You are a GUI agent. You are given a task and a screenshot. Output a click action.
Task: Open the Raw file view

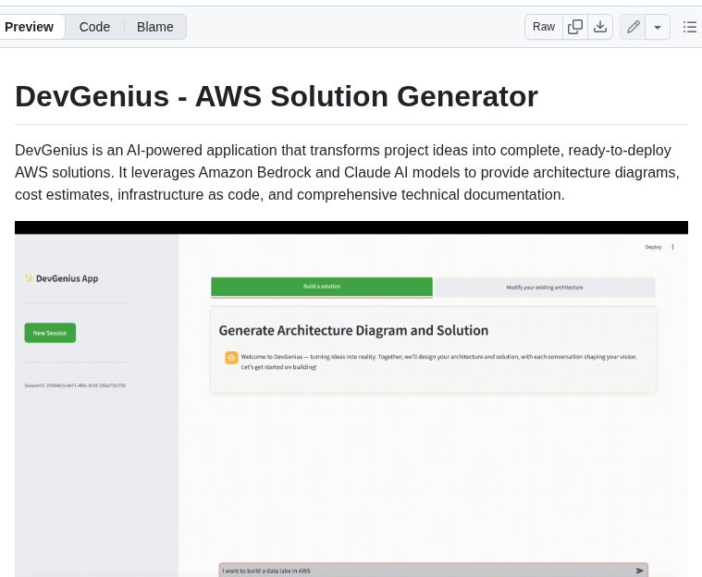(x=544, y=27)
